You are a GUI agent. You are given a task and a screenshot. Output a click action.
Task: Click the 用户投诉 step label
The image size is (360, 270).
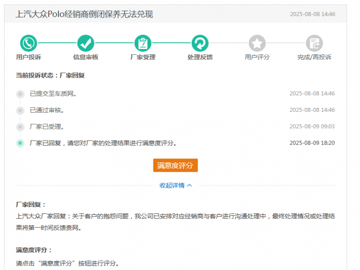[x=28, y=57]
